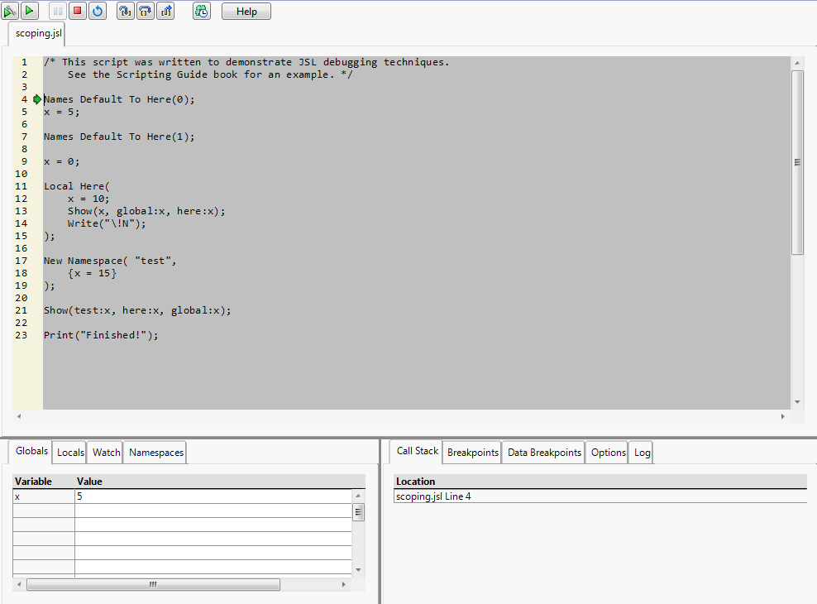This screenshot has height=604, width=817.
Task: Switch to the Log tab
Action: coord(642,453)
